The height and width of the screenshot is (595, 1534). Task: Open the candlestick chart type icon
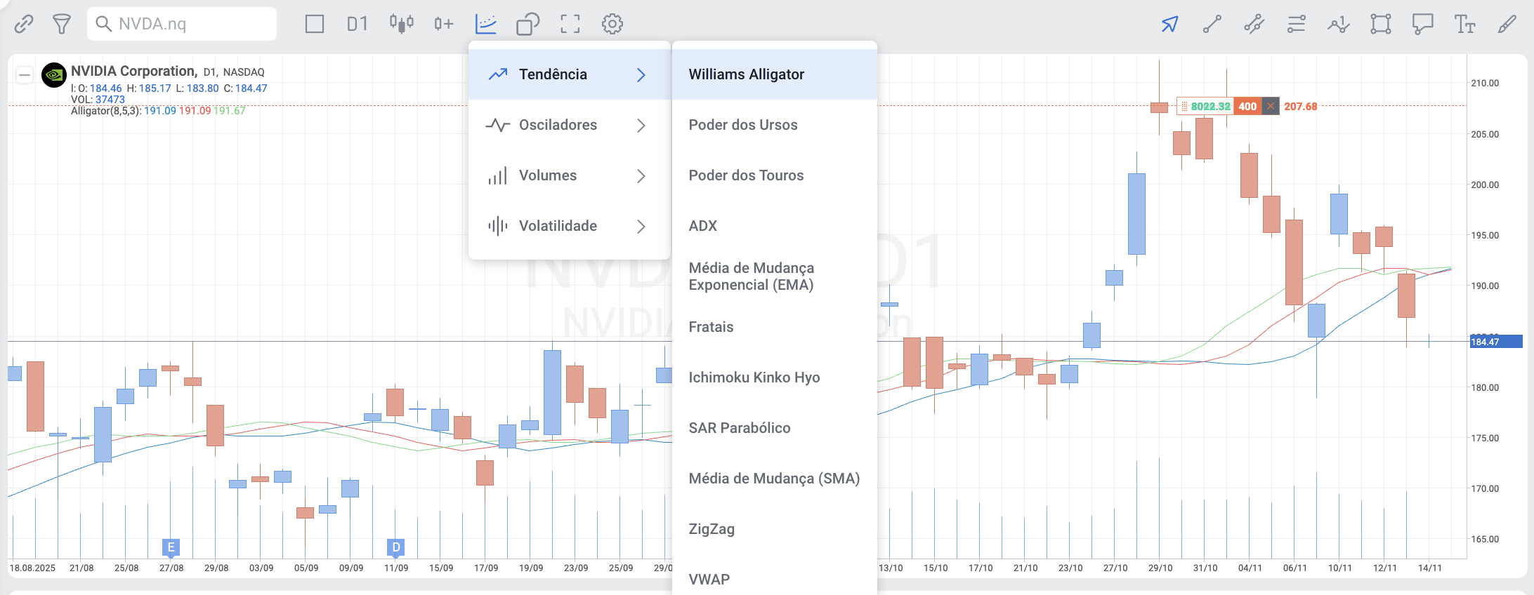[402, 24]
